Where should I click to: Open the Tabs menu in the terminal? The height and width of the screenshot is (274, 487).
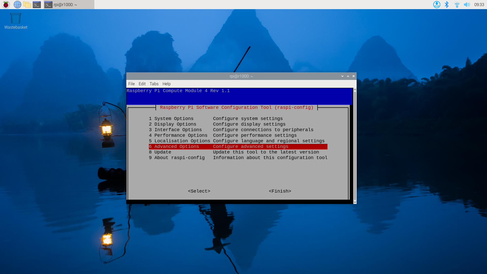[154, 84]
